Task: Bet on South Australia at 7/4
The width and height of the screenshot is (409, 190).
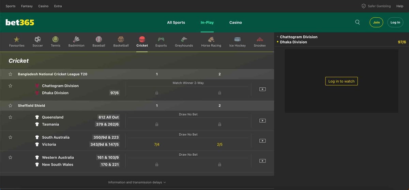Action: point(157,144)
